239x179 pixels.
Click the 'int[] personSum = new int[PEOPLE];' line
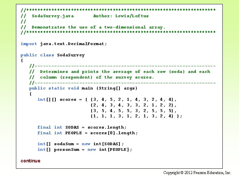point(85,149)
